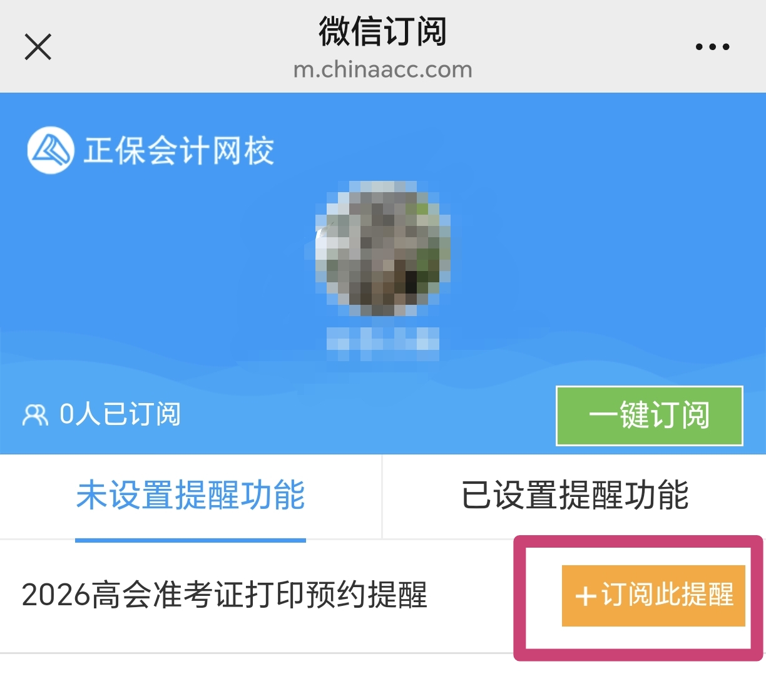Tap the 微信订阅 page title

[383, 31]
